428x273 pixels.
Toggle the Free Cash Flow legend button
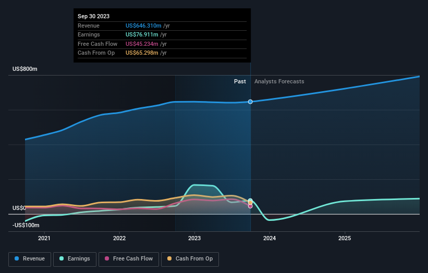(x=129, y=259)
